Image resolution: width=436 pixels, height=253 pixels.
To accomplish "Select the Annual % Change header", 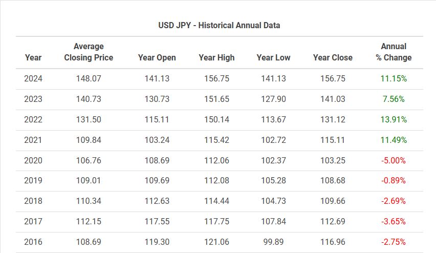I will [x=394, y=52].
